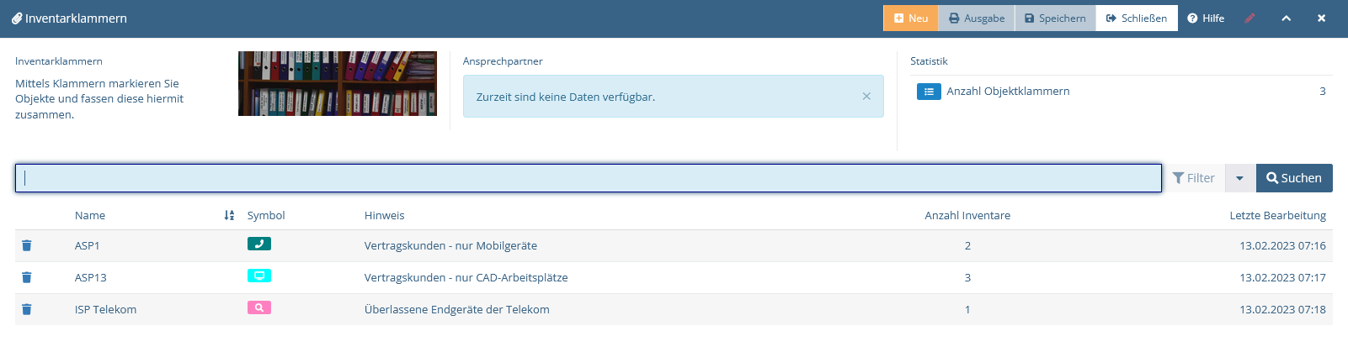Click the Filter button

tap(1194, 178)
